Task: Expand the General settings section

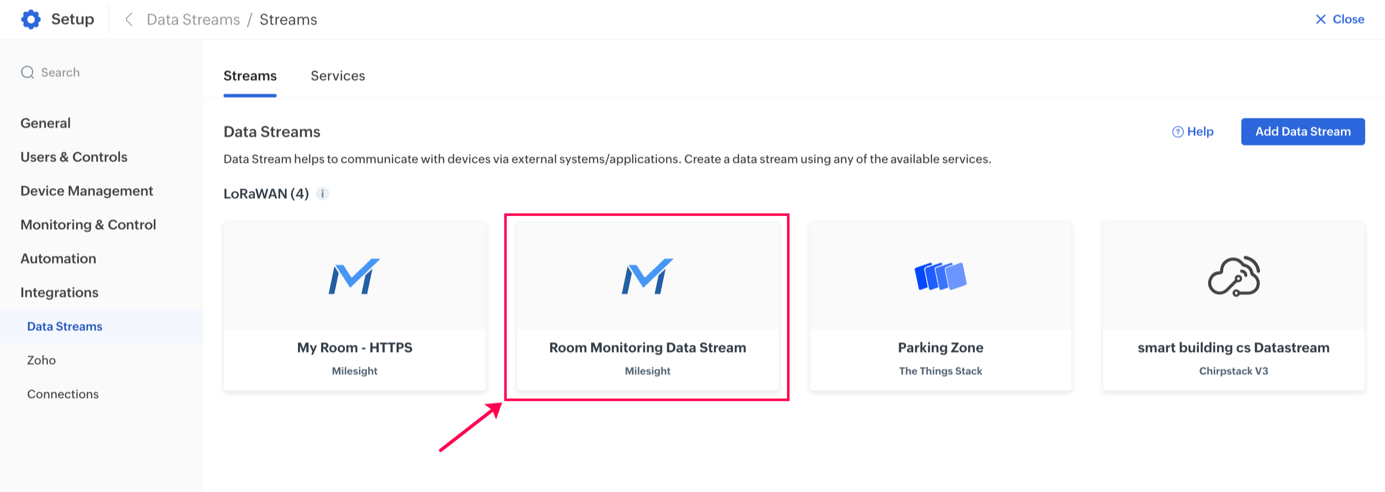Action: click(45, 123)
